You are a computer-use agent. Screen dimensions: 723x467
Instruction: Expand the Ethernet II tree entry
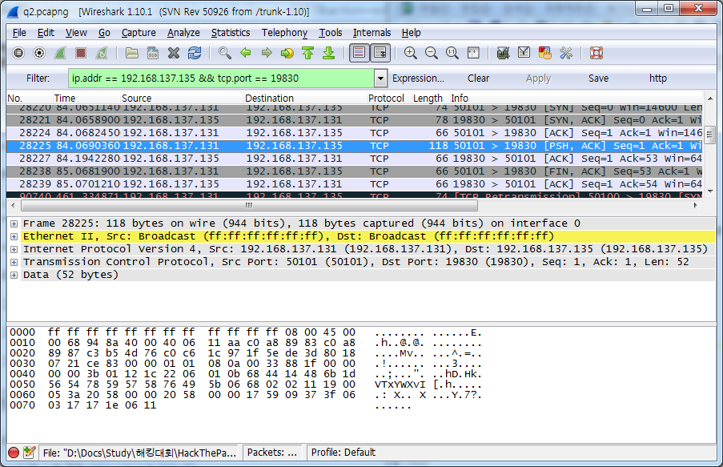[x=14, y=236]
